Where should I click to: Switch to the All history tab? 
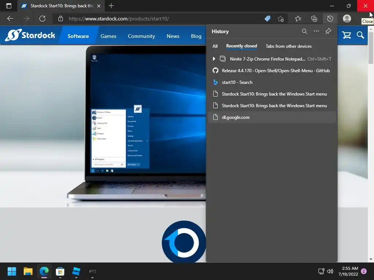[215, 46]
